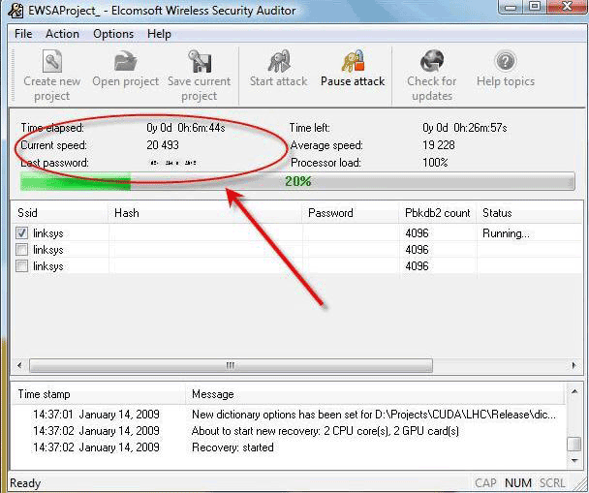589x493 pixels.
Task: Open the Options menu
Action: (113, 34)
